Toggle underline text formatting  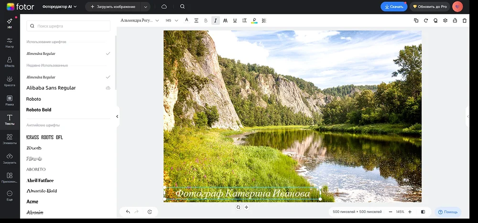click(235, 21)
